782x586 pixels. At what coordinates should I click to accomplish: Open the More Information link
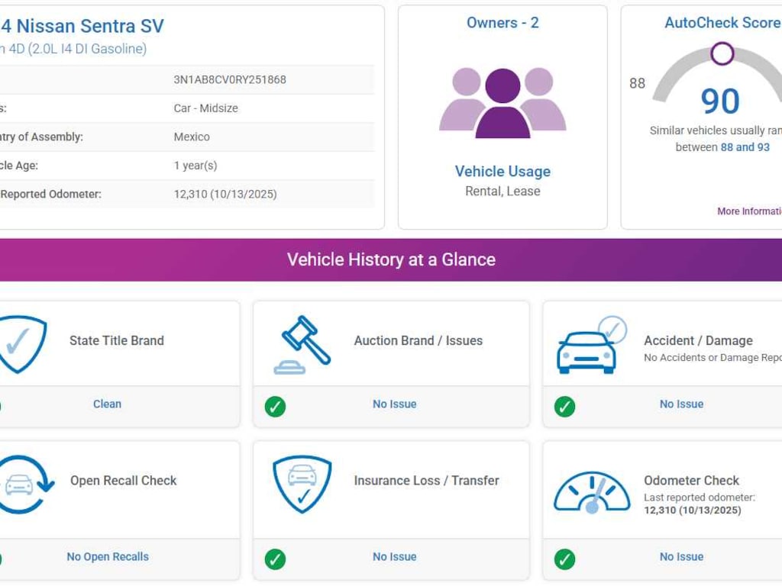[749, 211]
